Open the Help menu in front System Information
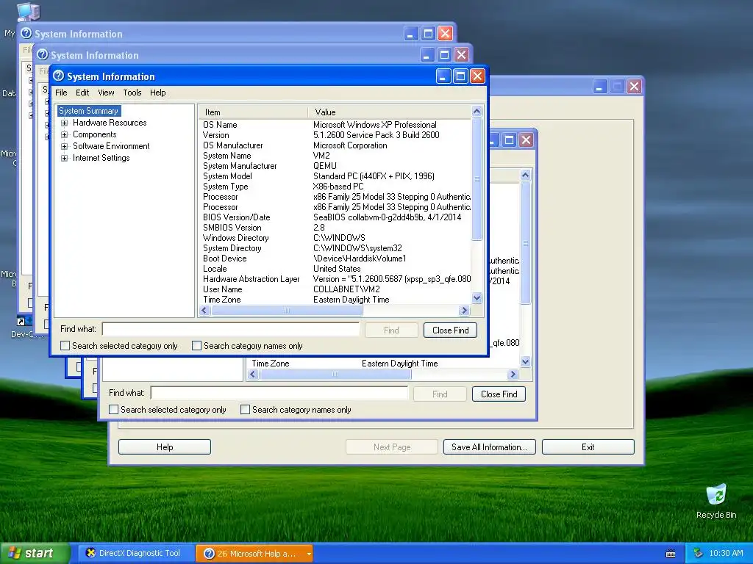The height and width of the screenshot is (564, 753). tap(157, 93)
